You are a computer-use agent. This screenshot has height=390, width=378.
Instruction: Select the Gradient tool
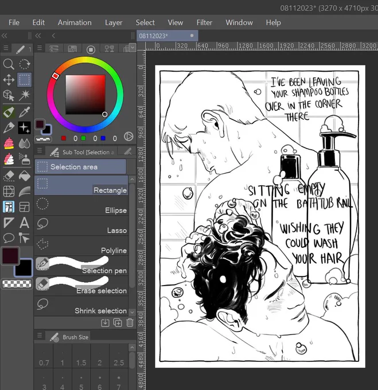pyautogui.click(x=24, y=191)
